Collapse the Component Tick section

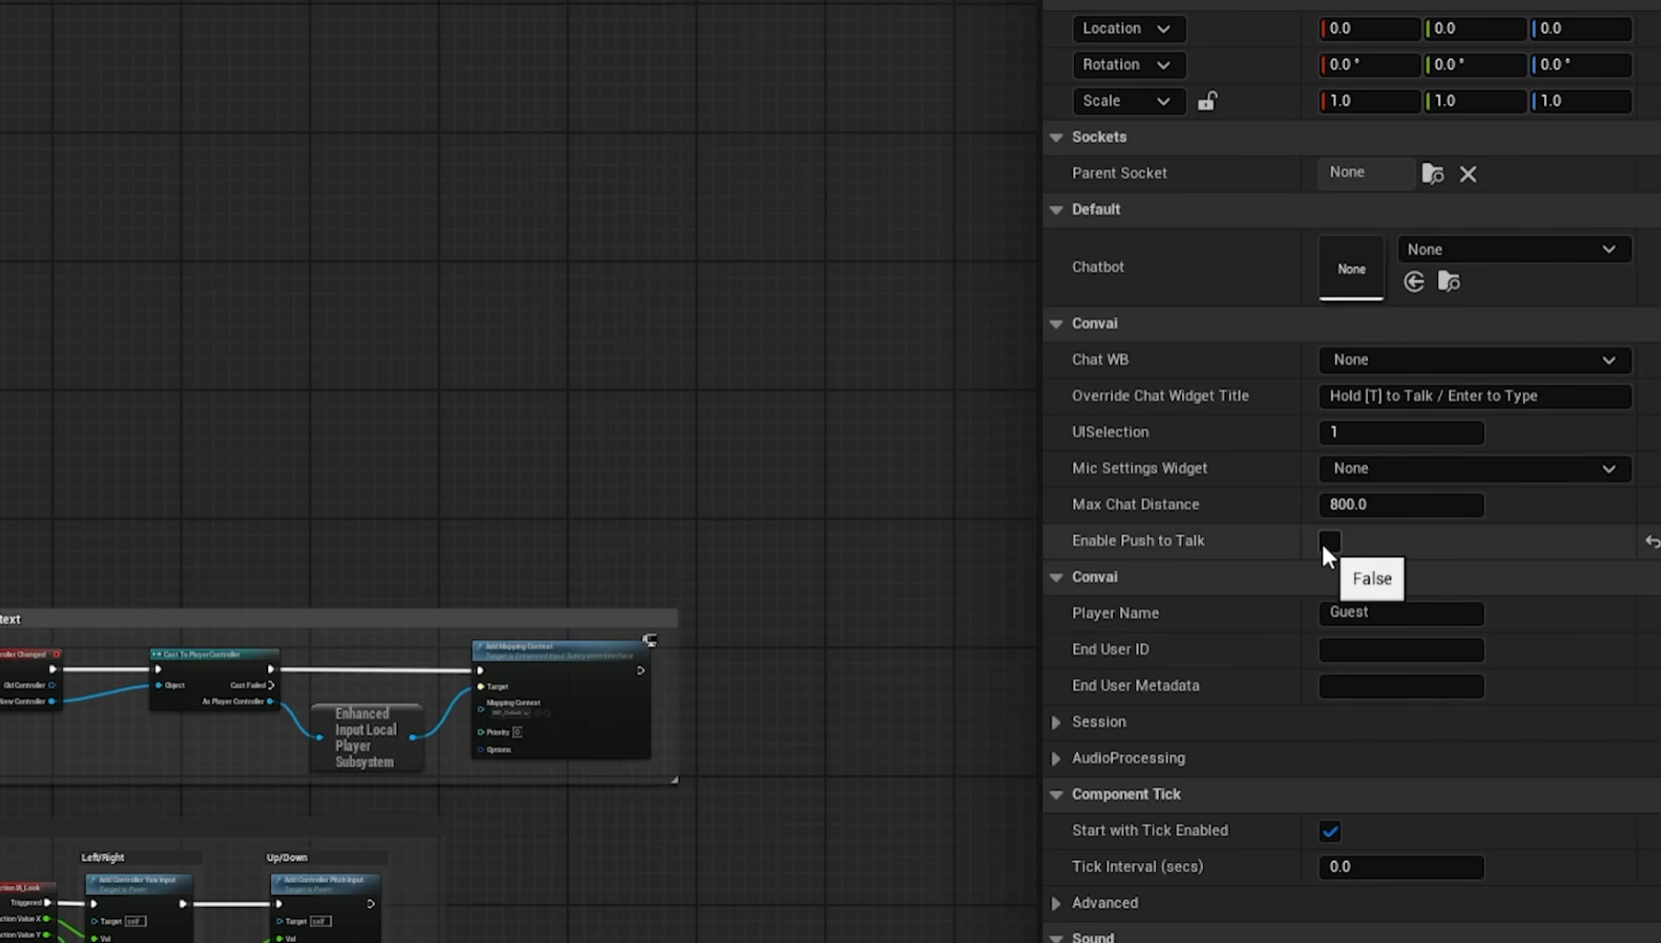[x=1056, y=795]
